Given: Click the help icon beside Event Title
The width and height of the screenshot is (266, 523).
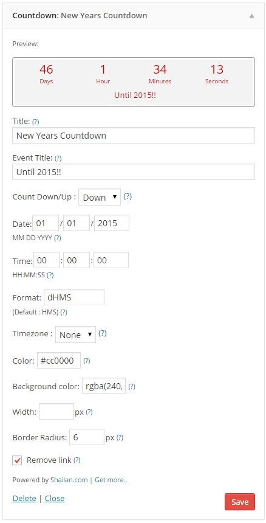Looking at the screenshot, I should tap(58, 158).
